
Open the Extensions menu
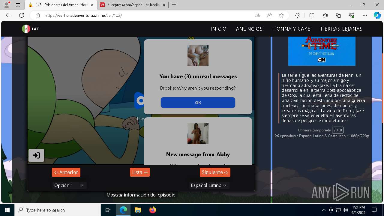click(x=297, y=15)
